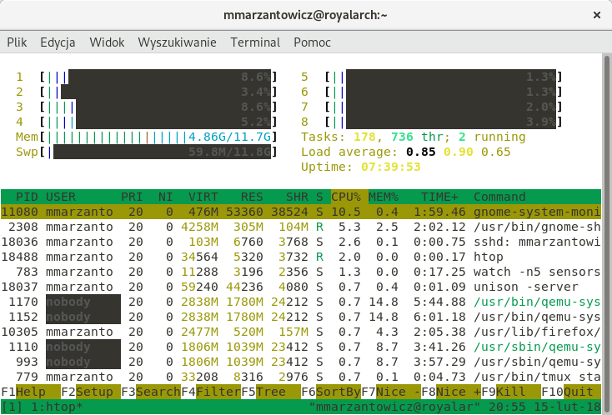Open the Terminal menu
This screenshot has width=612, height=415.
(x=255, y=42)
